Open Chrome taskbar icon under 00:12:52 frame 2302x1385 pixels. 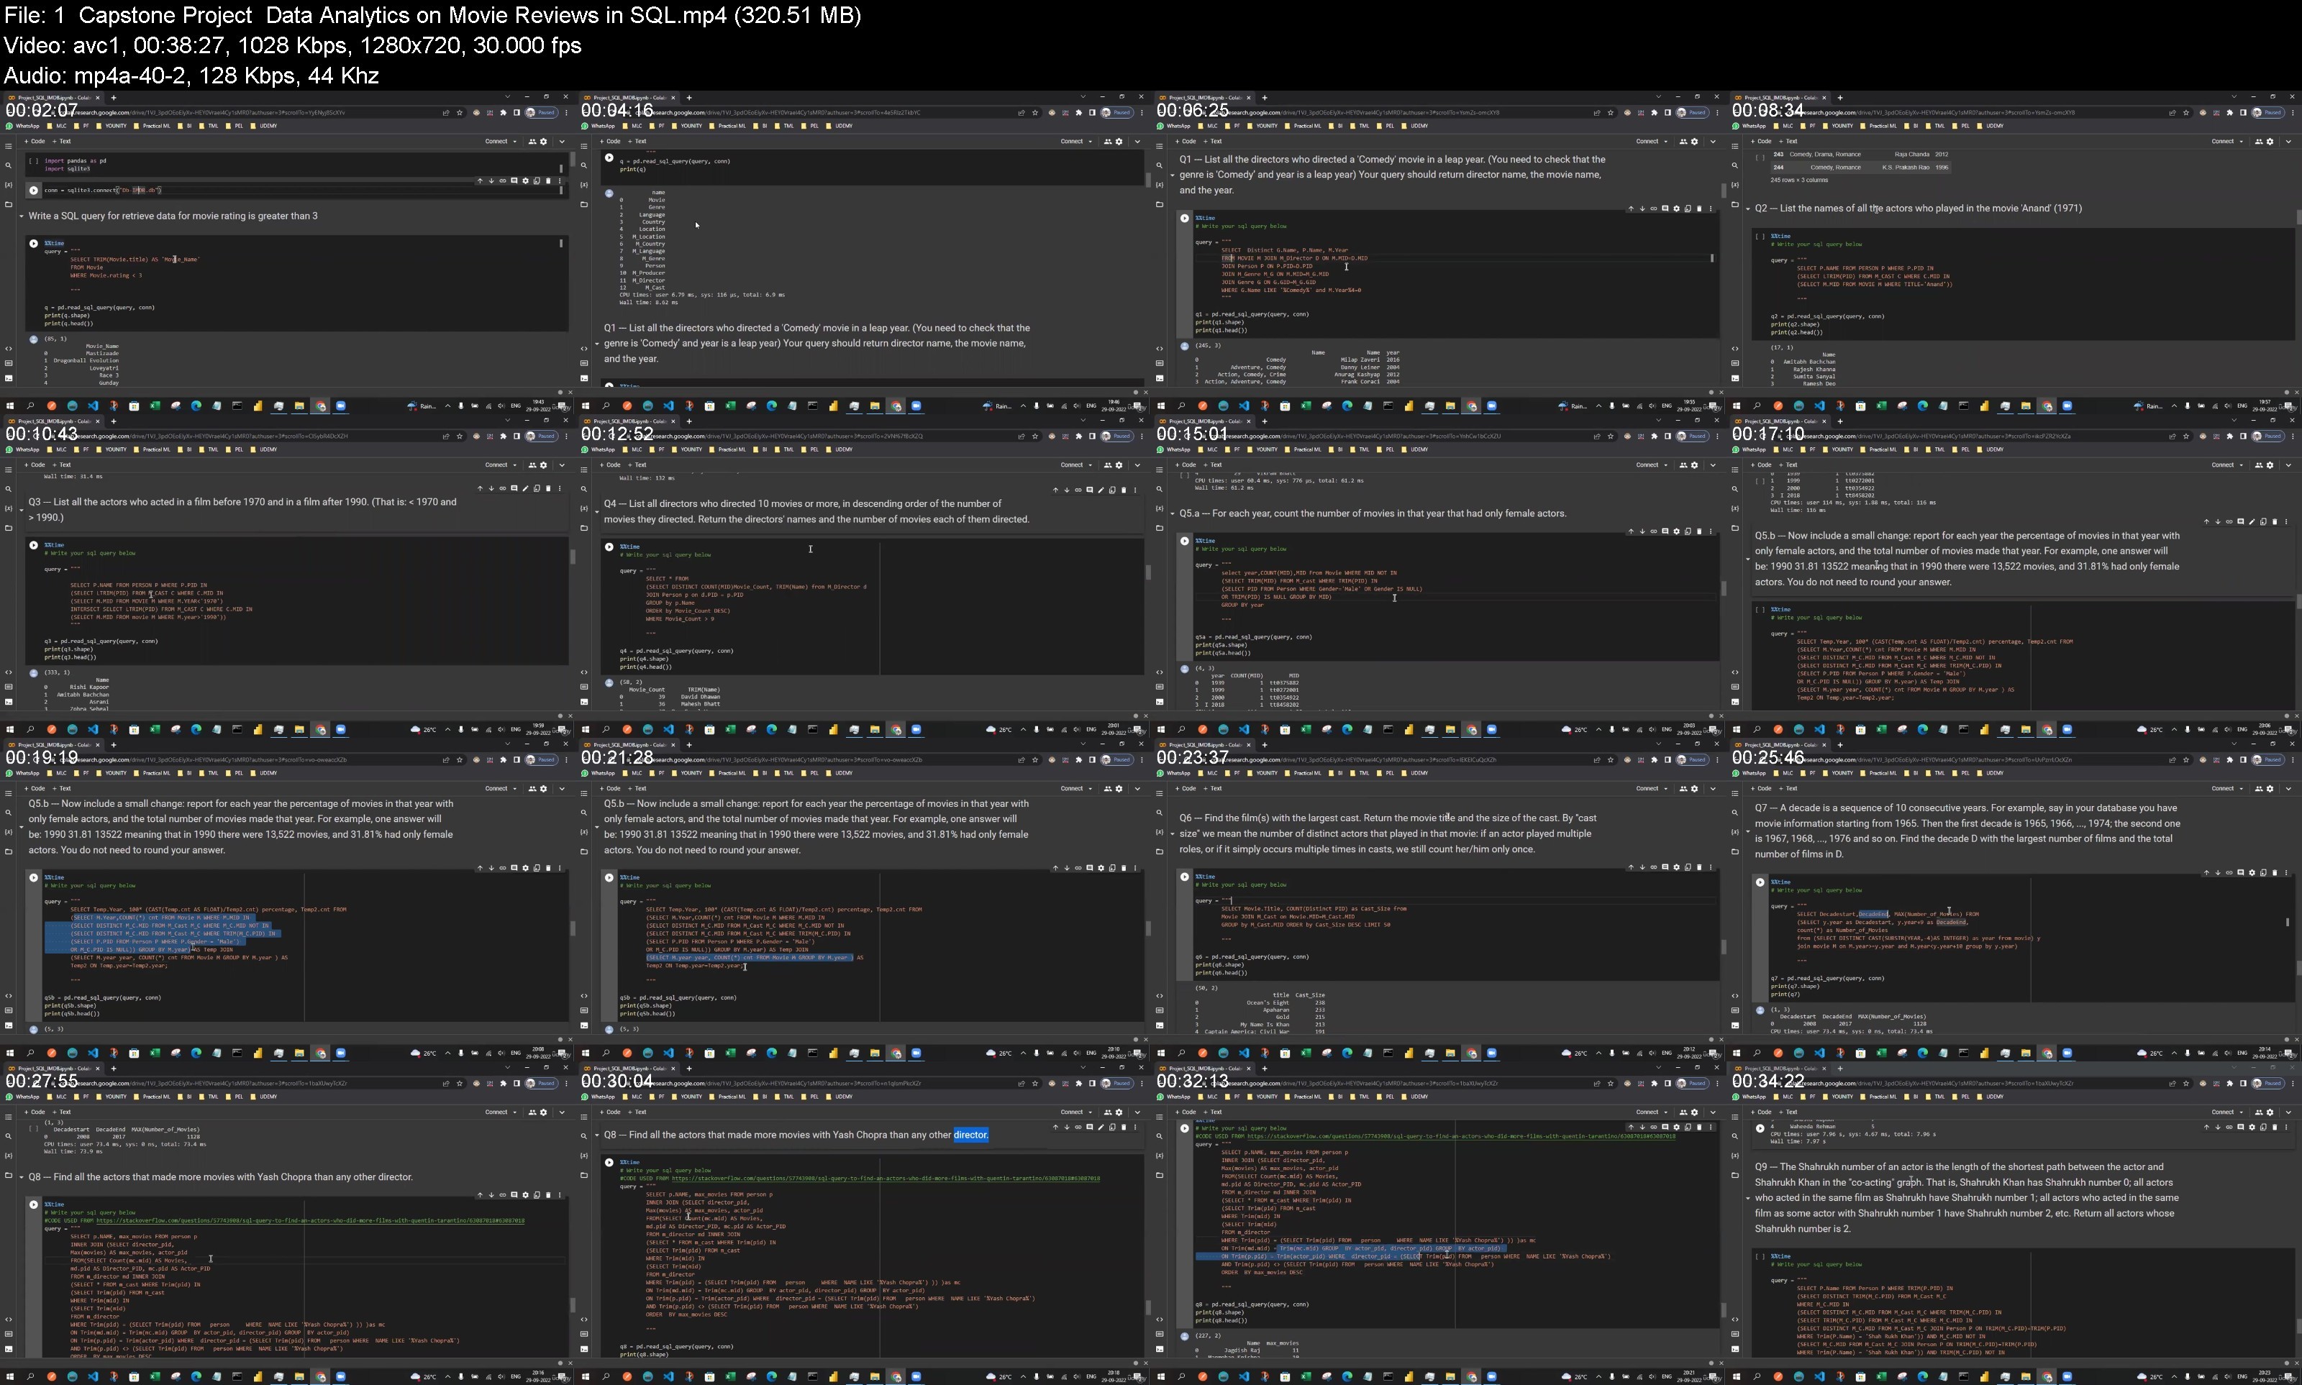point(896,730)
